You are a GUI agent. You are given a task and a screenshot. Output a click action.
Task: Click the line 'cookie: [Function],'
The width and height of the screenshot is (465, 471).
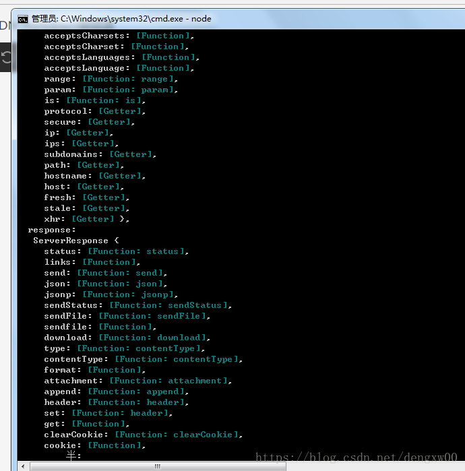click(x=94, y=446)
